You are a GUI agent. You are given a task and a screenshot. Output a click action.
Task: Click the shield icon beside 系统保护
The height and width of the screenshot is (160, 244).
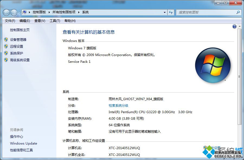point(6,53)
